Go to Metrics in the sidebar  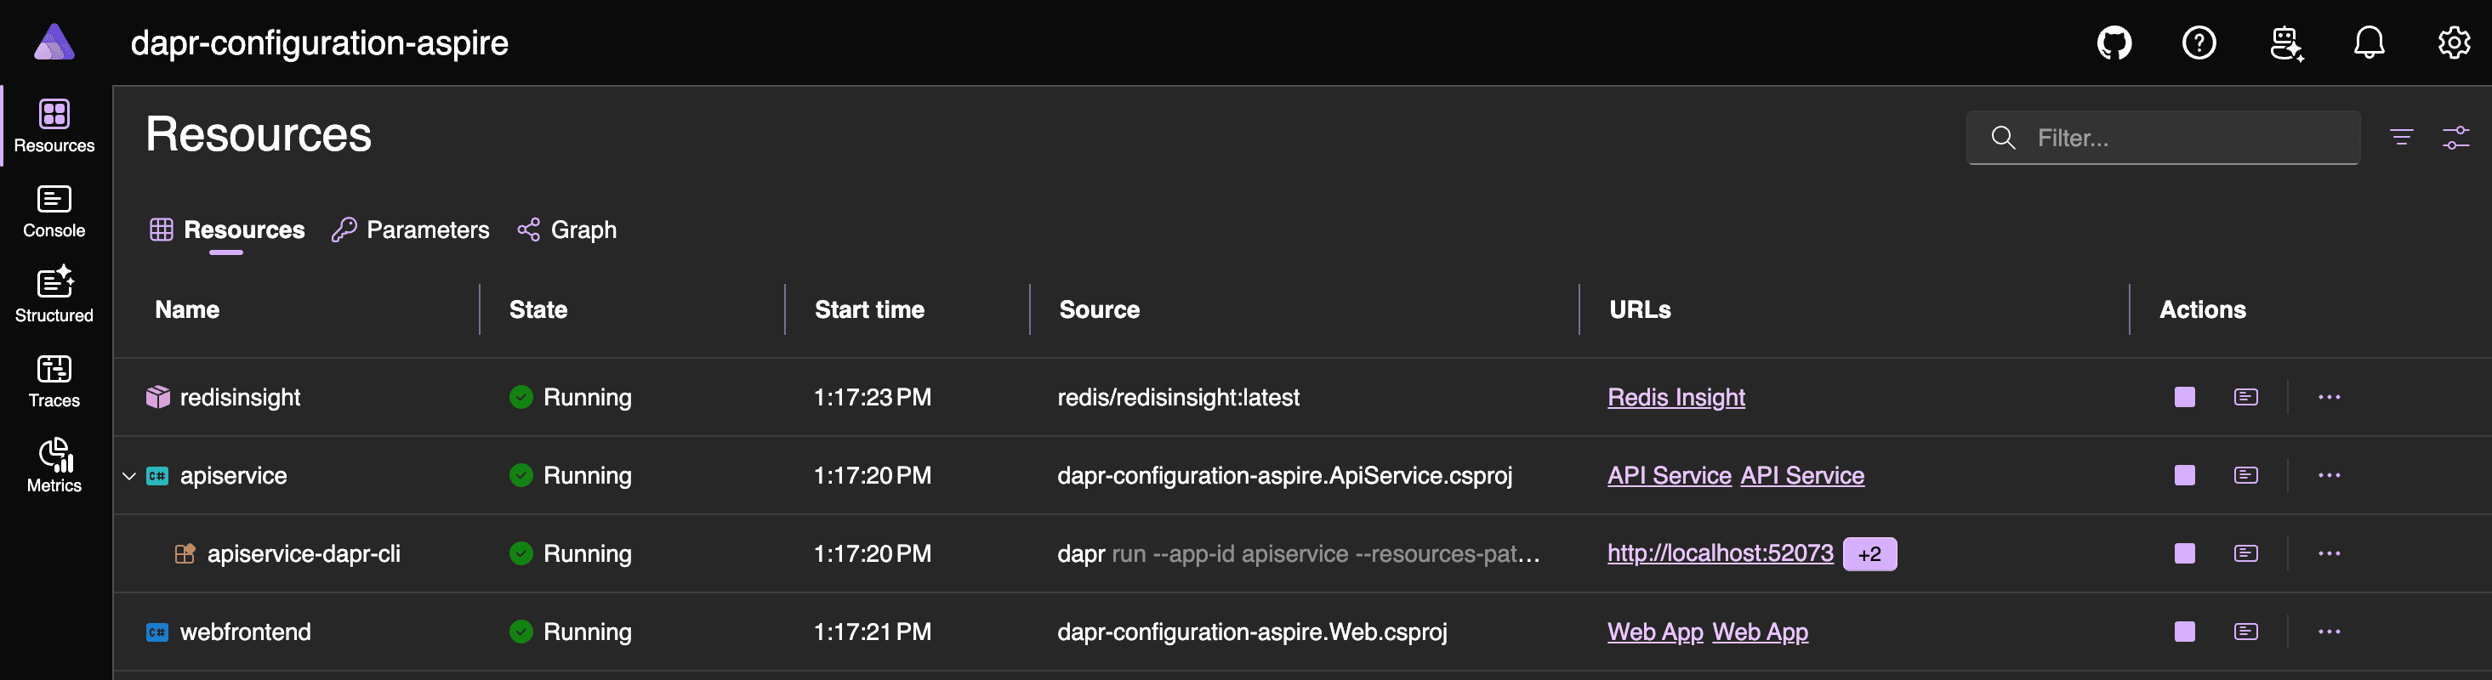(54, 467)
